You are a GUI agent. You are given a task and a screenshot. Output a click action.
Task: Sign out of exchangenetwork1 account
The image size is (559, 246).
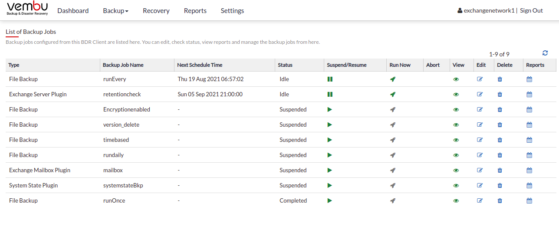point(531,10)
